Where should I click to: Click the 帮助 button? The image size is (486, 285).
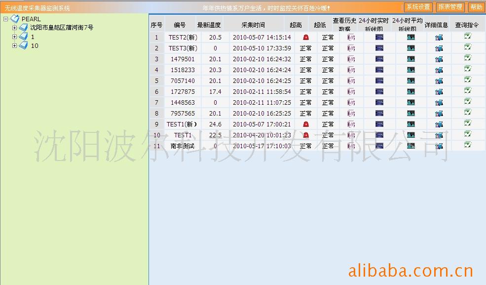click(x=476, y=7)
